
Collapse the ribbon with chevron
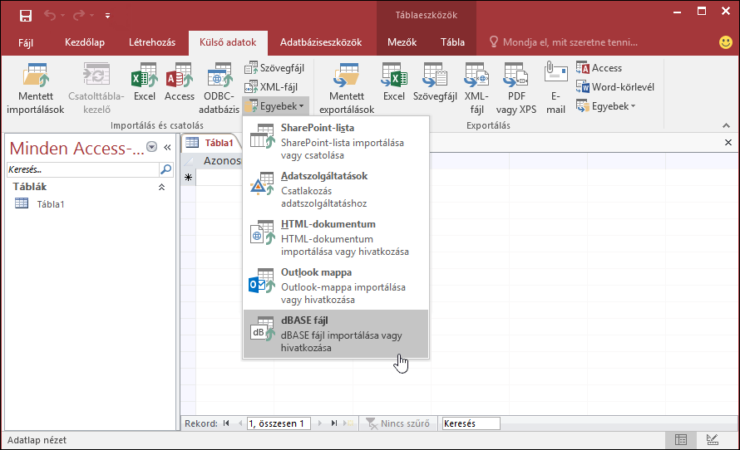[727, 125]
